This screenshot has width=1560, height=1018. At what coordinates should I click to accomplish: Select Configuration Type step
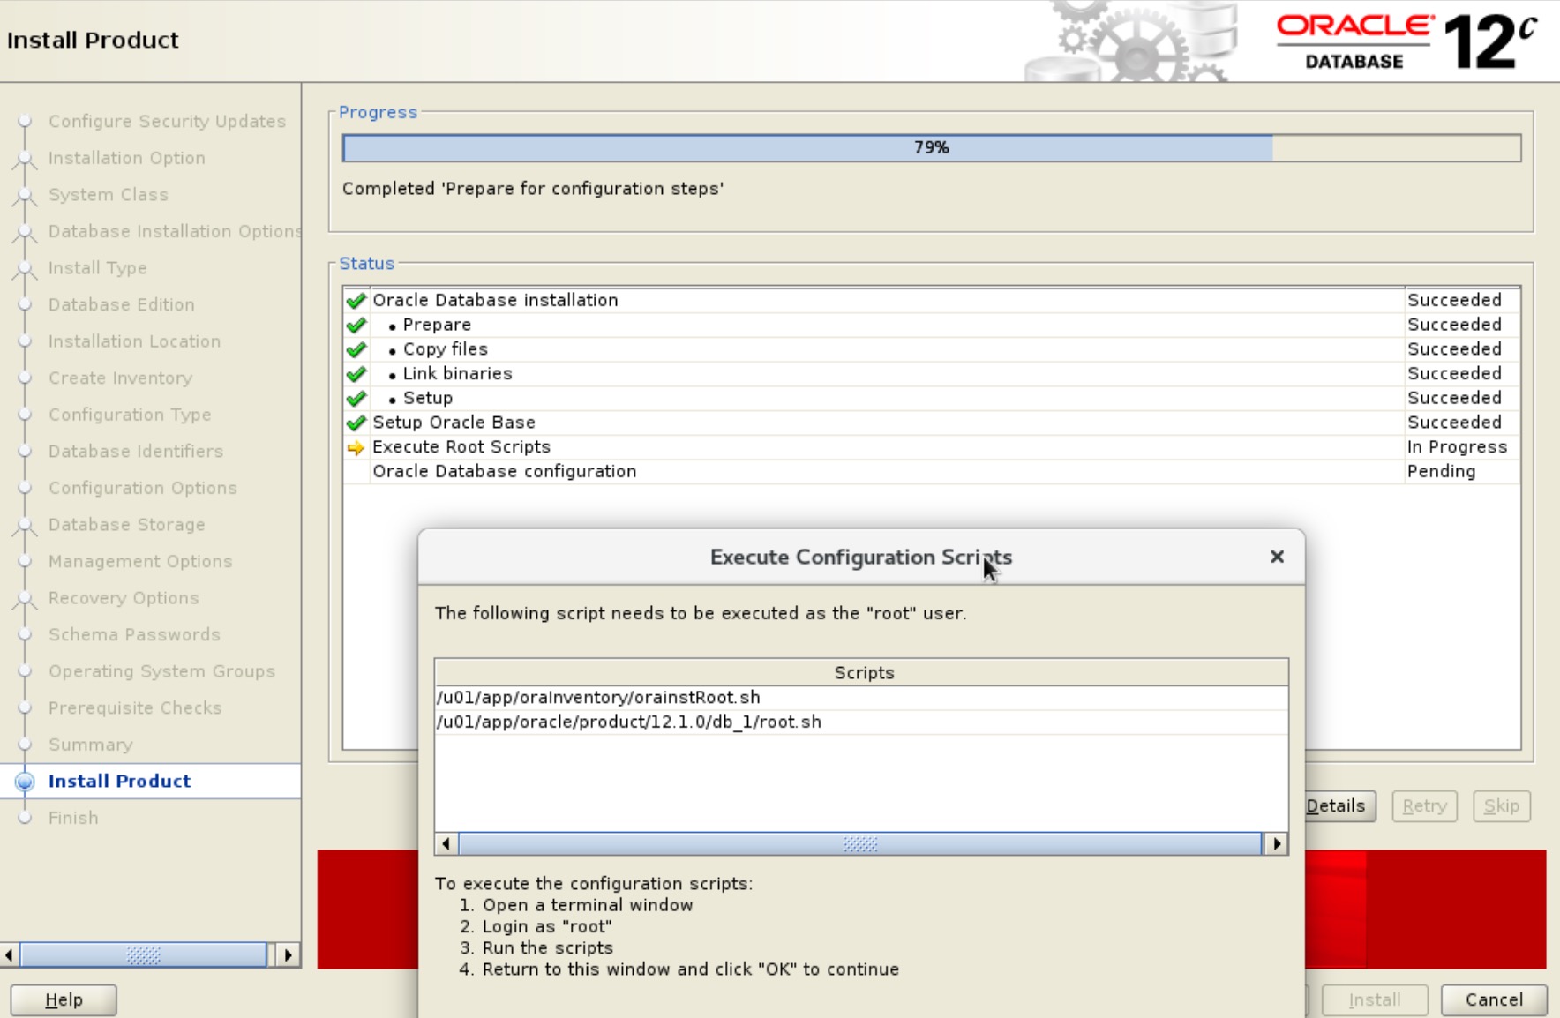pos(130,415)
